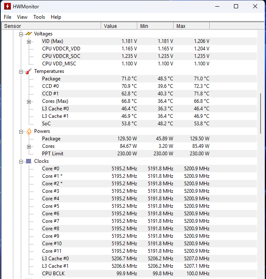Expand the Cores (Max) temperature entry
This screenshot has height=279, width=266.
[x=29, y=102]
